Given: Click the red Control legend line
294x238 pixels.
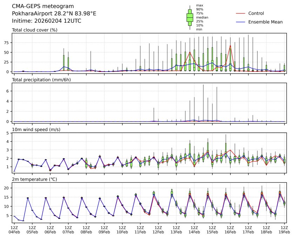Looking at the screenshot, I should (x=240, y=14).
